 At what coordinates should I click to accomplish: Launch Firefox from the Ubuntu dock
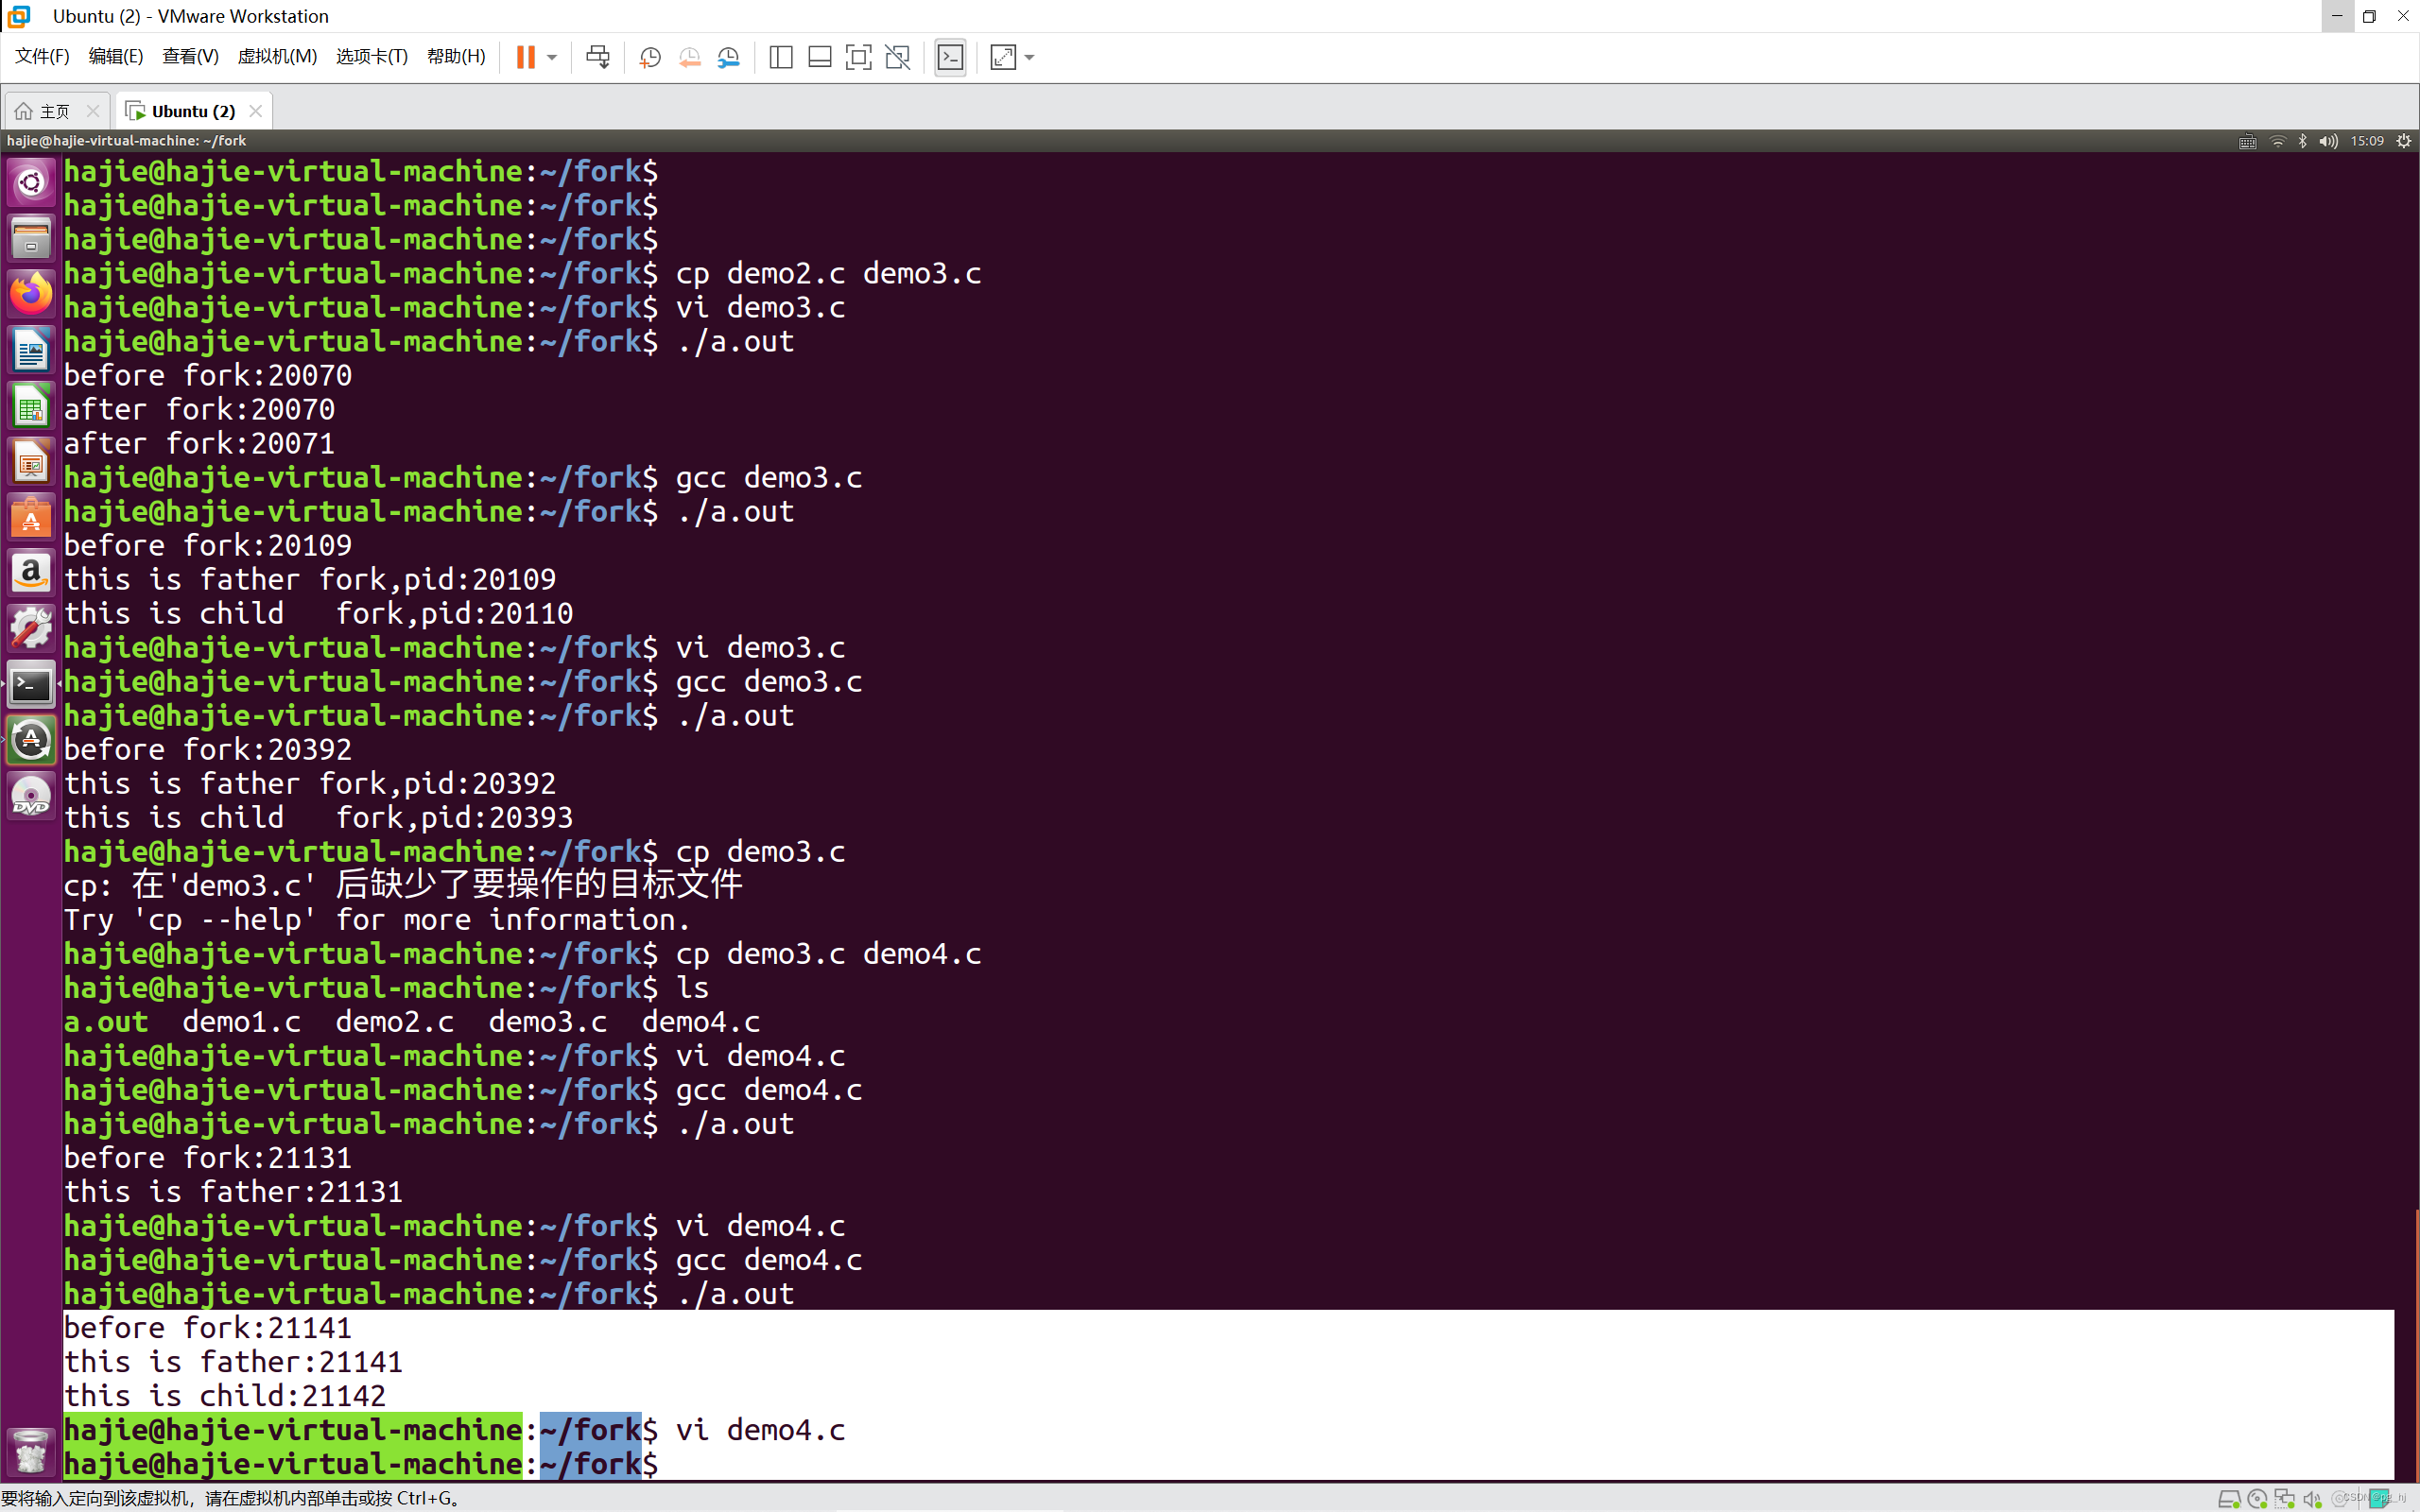[31, 294]
